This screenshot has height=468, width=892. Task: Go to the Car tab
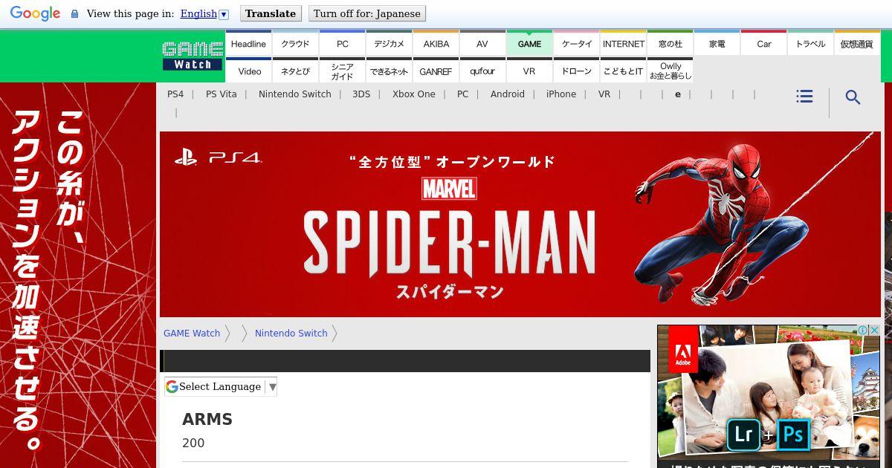click(x=764, y=44)
